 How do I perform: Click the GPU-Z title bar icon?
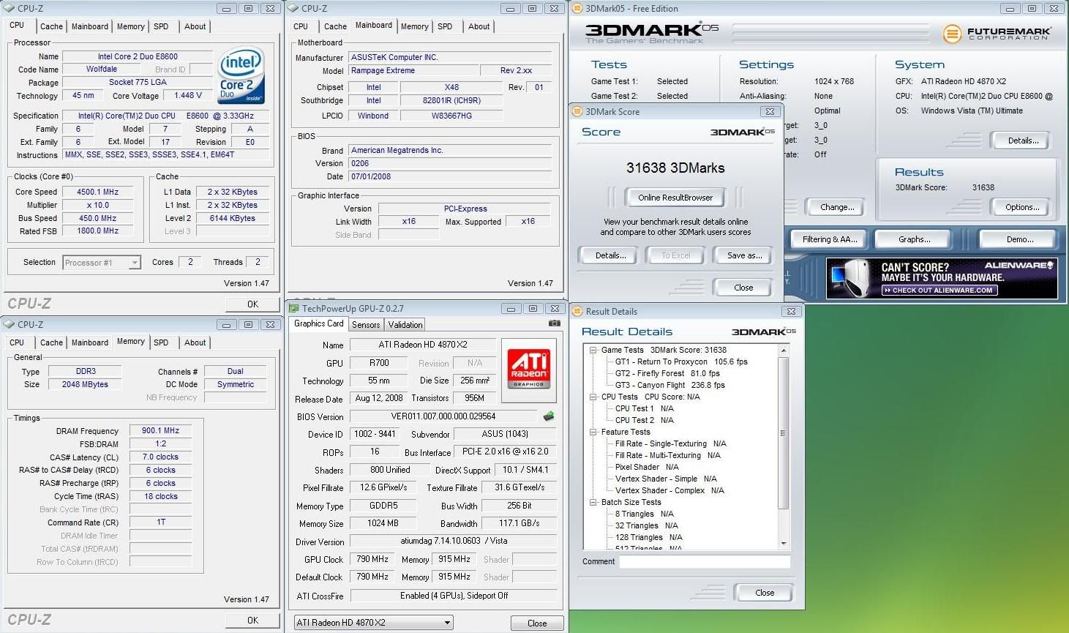[294, 308]
